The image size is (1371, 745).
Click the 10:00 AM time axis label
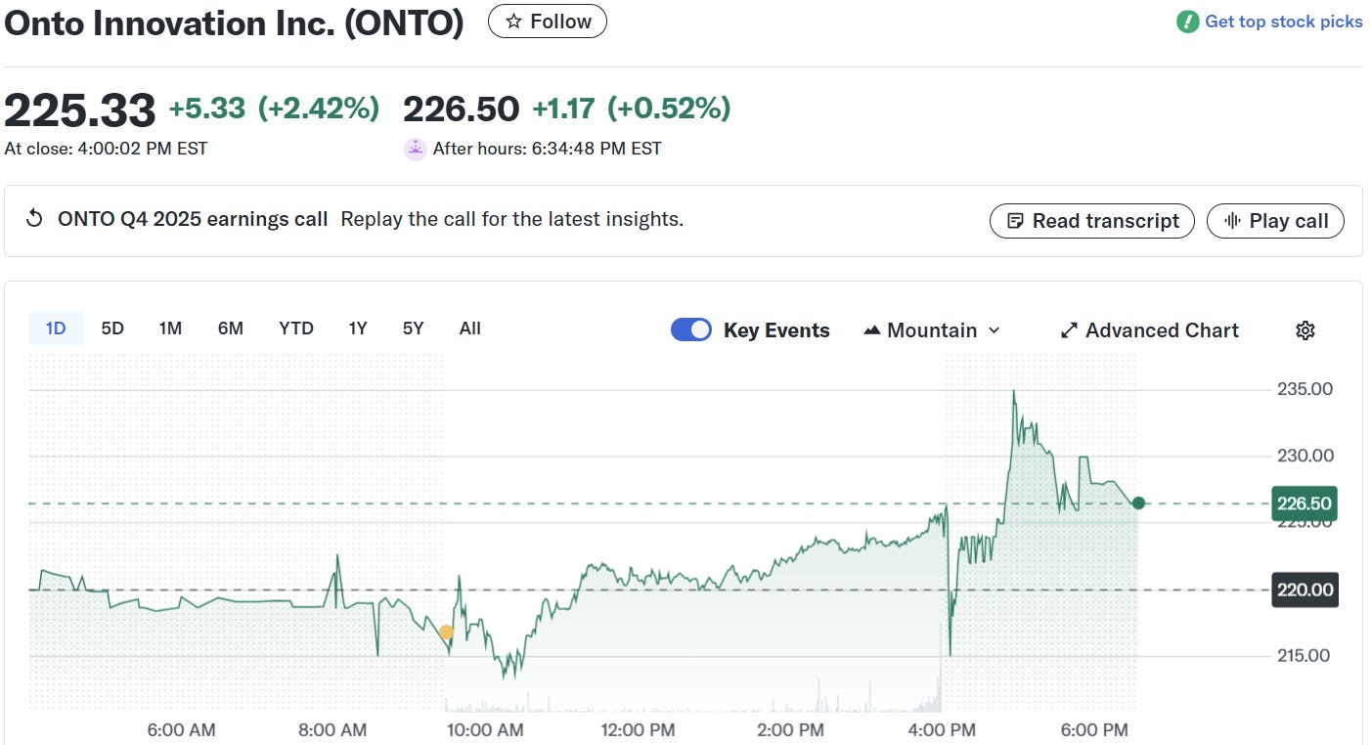(x=484, y=730)
